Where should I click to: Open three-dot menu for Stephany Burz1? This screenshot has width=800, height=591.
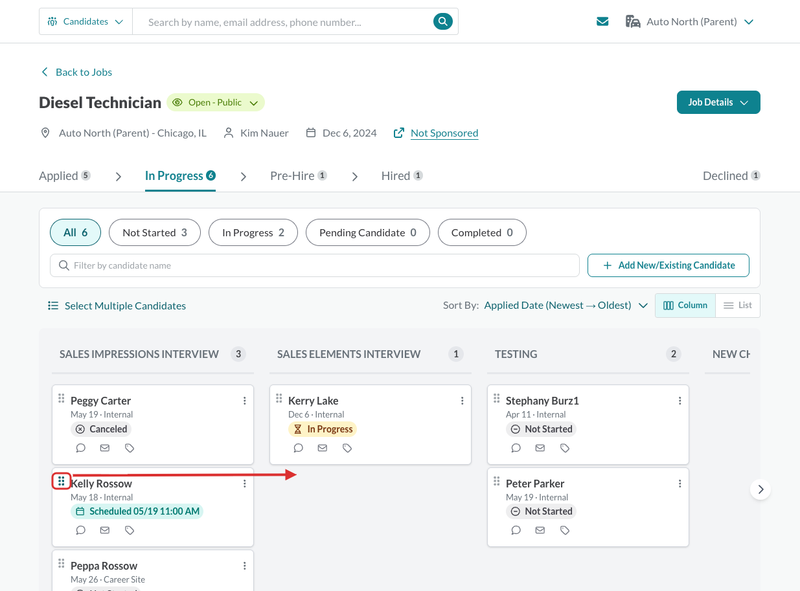(680, 401)
